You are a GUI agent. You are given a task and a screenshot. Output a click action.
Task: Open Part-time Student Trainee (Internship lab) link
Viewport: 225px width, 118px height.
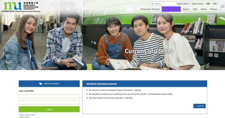click(x=111, y=98)
